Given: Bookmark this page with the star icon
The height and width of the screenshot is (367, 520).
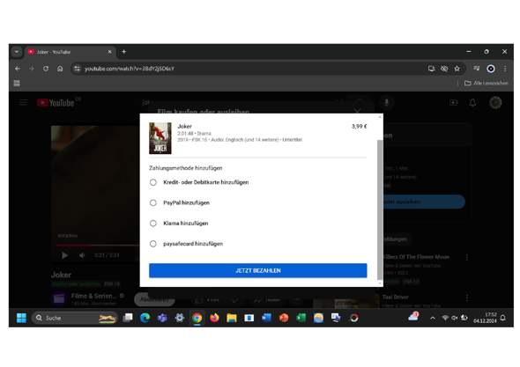Looking at the screenshot, I should pyautogui.click(x=457, y=69).
